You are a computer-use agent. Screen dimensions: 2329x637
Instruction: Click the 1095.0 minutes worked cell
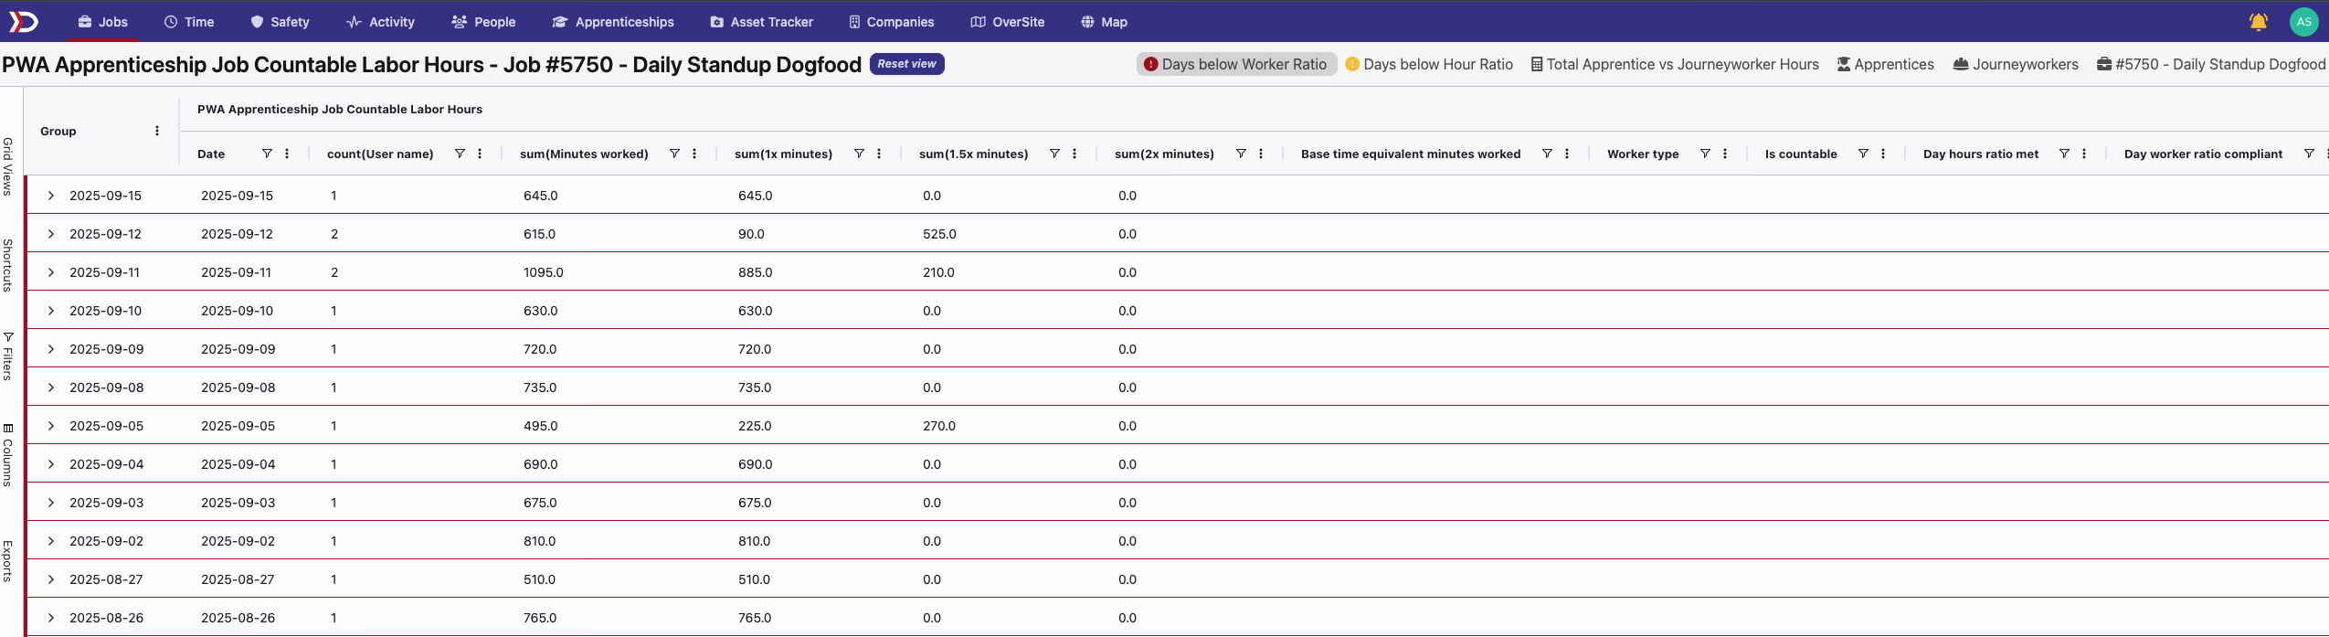544,272
